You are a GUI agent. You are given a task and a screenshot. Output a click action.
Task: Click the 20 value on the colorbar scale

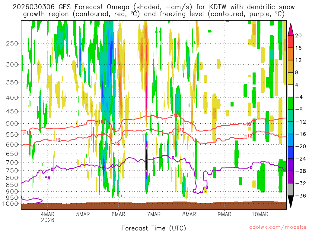click(298, 35)
